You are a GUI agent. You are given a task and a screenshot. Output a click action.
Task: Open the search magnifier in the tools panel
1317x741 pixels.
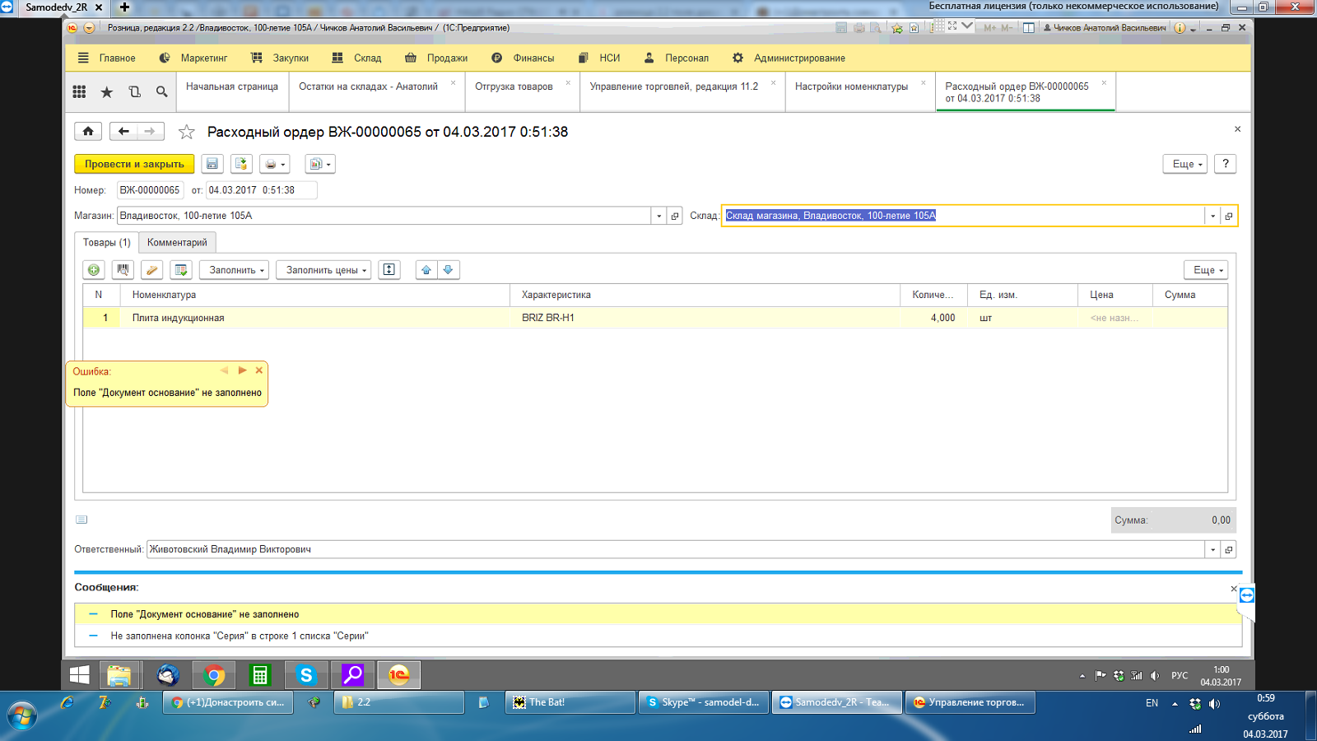[162, 92]
